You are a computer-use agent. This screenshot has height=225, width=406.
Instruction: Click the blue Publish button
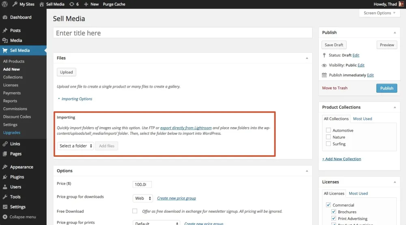pos(387,88)
